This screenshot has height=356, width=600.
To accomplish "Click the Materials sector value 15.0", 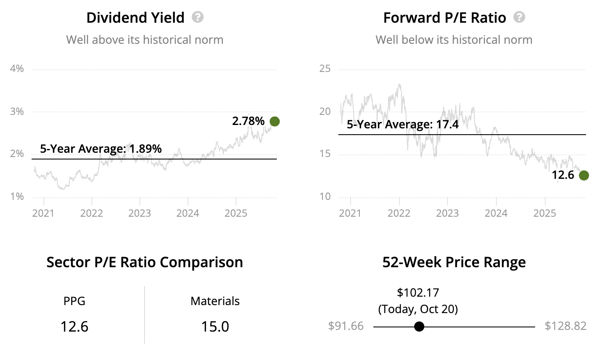I will [x=215, y=327].
